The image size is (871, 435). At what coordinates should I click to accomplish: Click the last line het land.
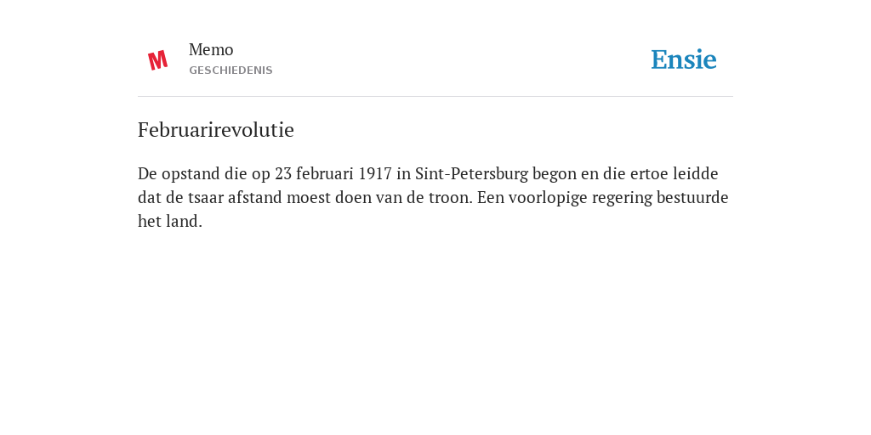[170, 222]
